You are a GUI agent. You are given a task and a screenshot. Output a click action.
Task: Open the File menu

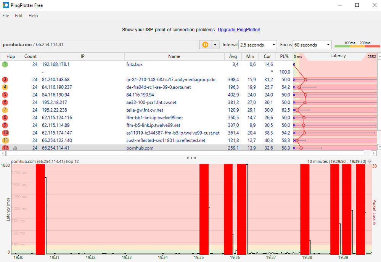click(6, 16)
